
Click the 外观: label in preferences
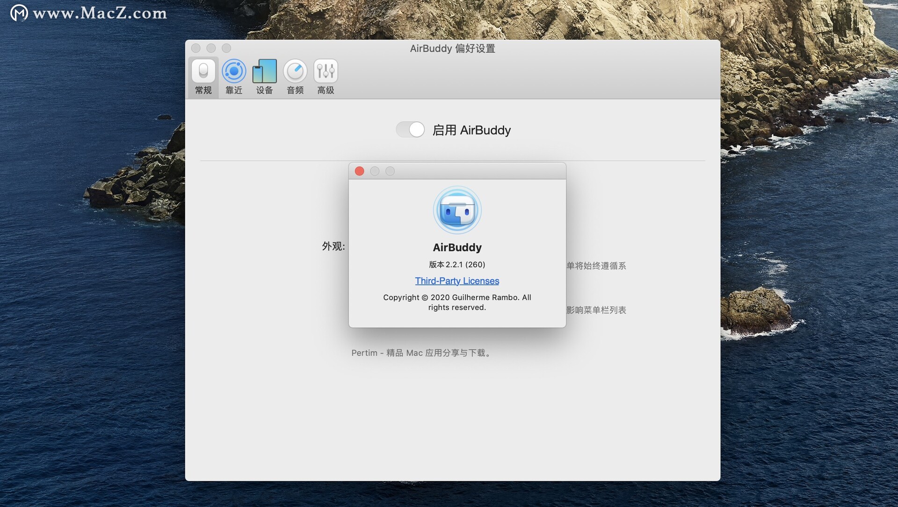coord(333,246)
